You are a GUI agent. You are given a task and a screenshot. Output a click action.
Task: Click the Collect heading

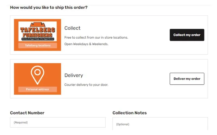72,28
